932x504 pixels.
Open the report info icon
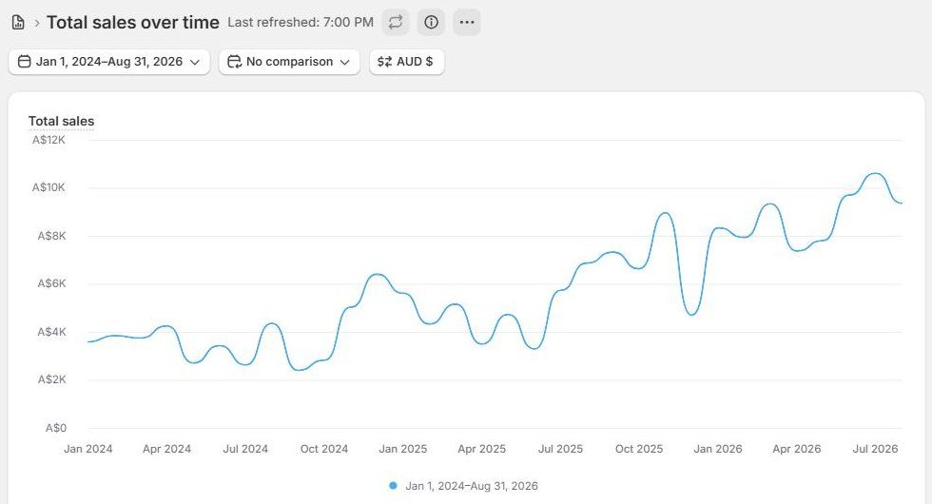click(431, 23)
